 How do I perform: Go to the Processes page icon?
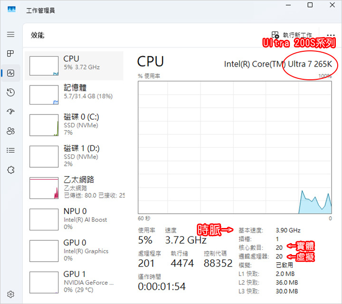pyautogui.click(x=10, y=53)
